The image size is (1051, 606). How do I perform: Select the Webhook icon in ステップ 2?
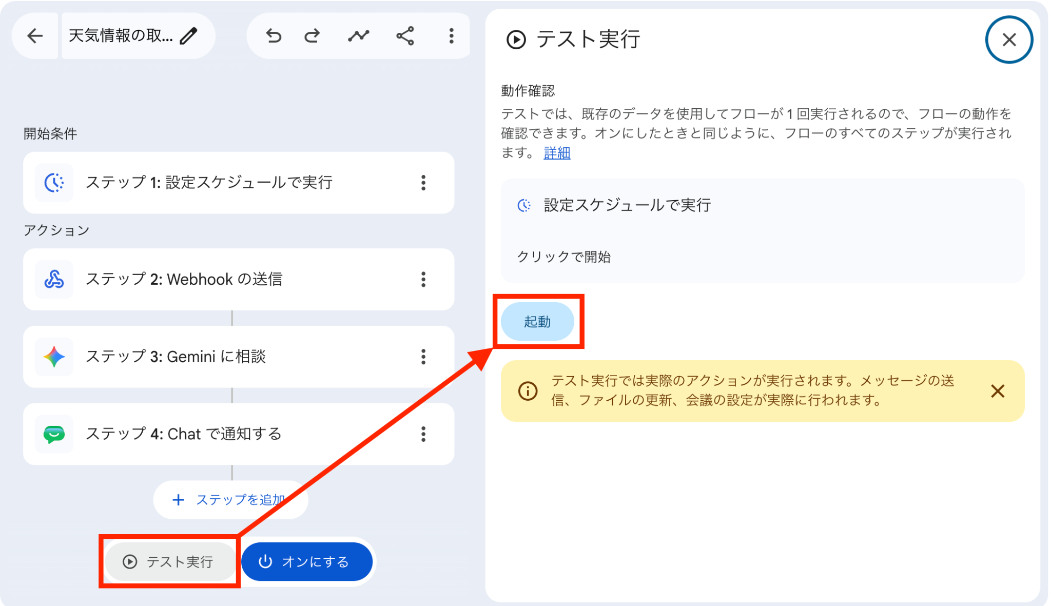[x=54, y=279]
